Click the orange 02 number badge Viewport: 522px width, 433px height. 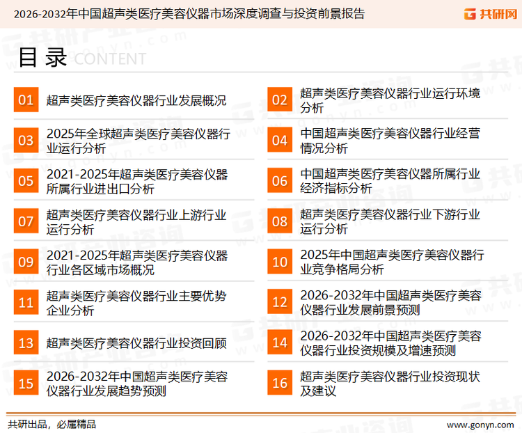tap(280, 100)
